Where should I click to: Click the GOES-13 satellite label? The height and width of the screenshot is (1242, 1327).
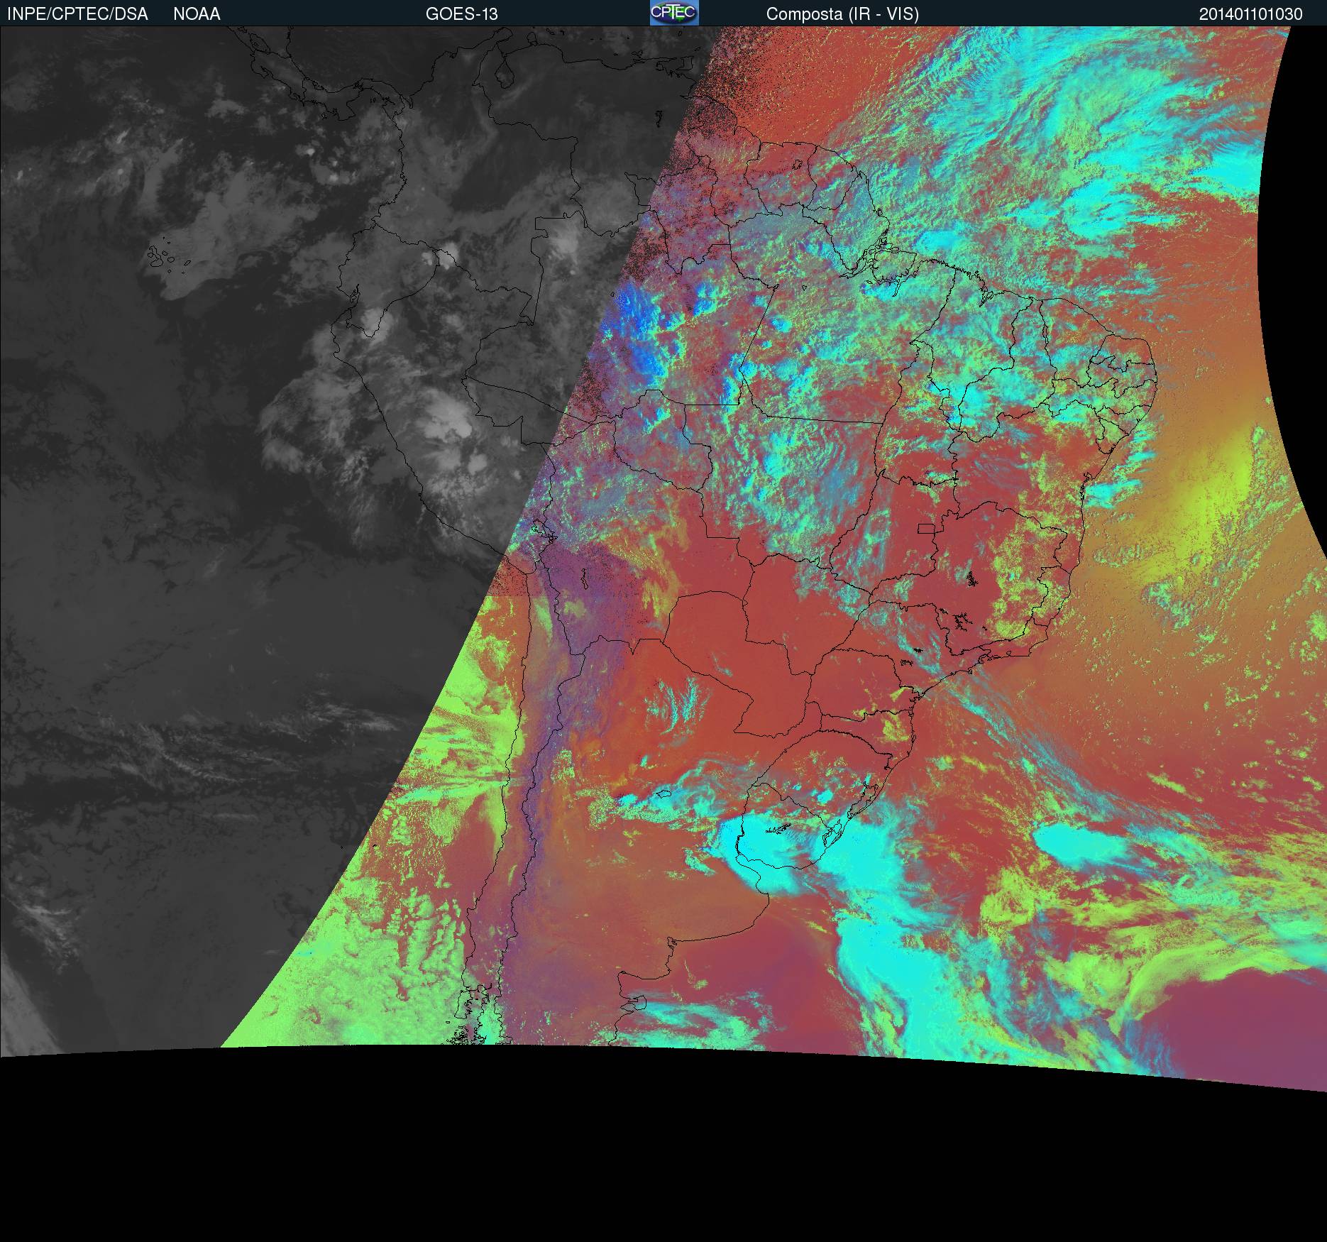461,14
